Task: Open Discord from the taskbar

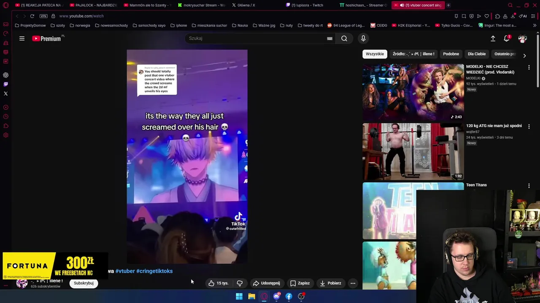Action: 276,296
